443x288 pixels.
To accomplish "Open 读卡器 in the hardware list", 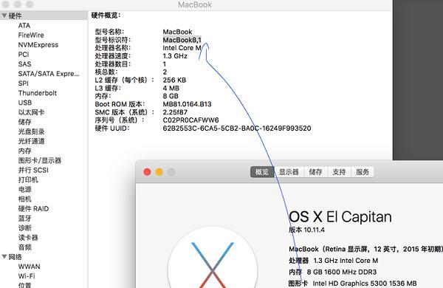I will pyautogui.click(x=28, y=237).
